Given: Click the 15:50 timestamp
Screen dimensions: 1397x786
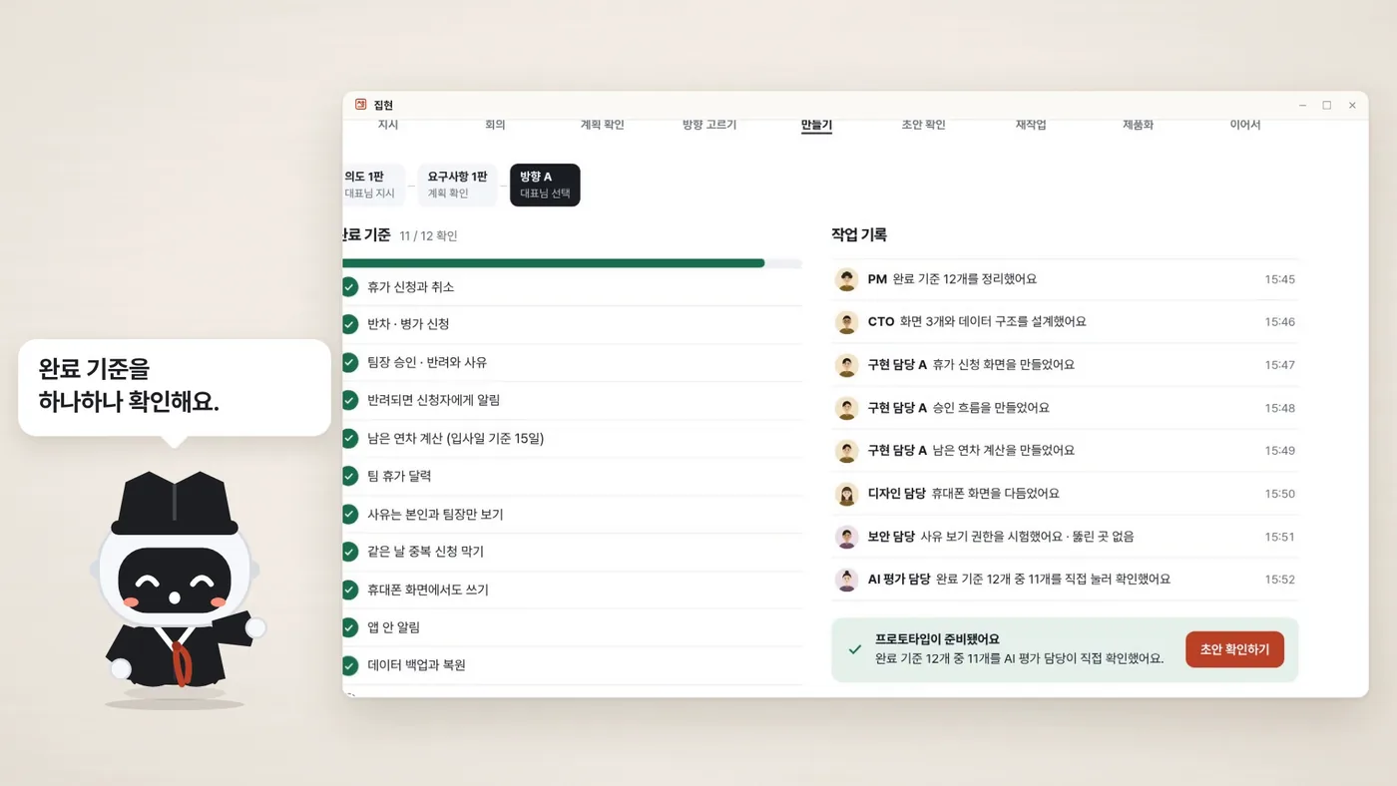Looking at the screenshot, I should click(1279, 494).
